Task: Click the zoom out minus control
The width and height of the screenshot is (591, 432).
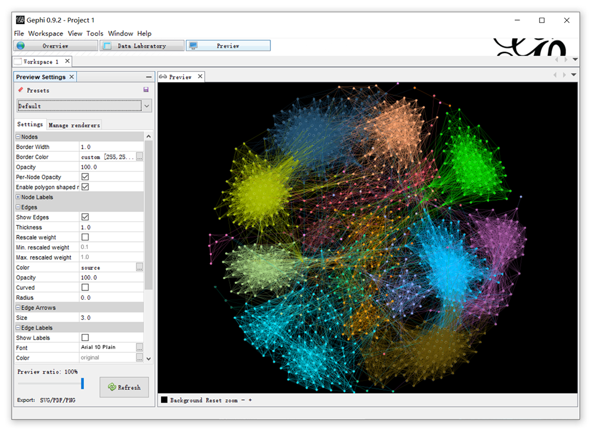Action: coord(243,400)
